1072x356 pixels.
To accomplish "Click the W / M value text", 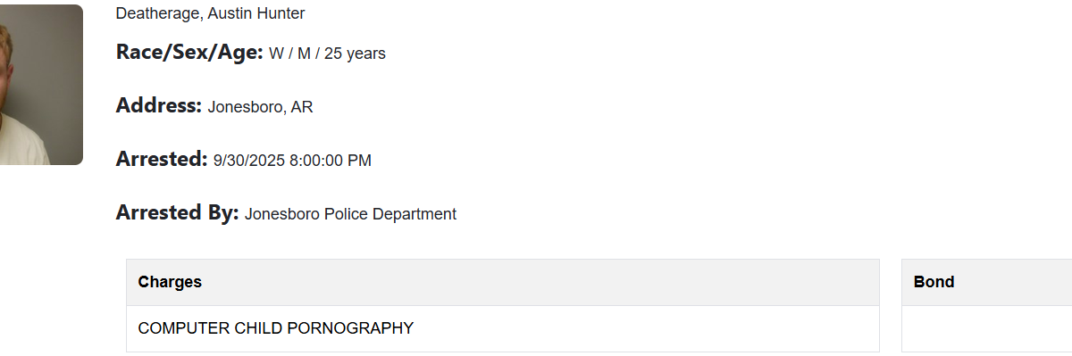I will pos(289,54).
